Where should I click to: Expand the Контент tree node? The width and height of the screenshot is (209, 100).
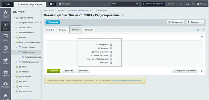14,37
